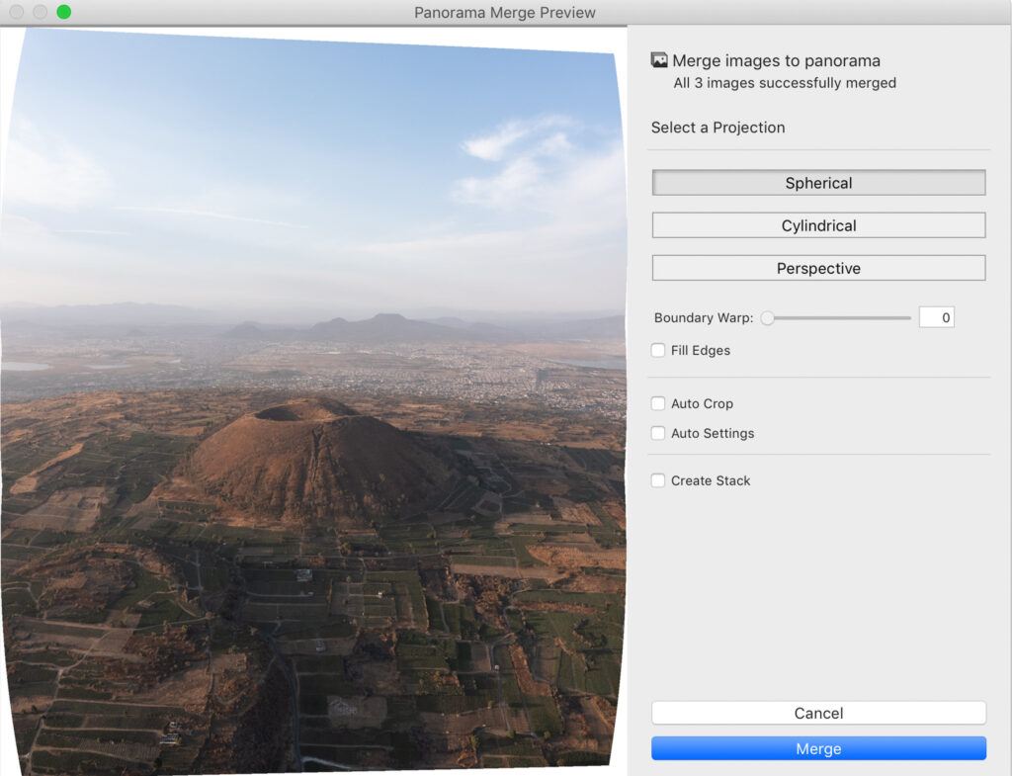Screen dimensions: 1012x776
Task: Click the "Boundary Warp:" label text
Action: 704,318
